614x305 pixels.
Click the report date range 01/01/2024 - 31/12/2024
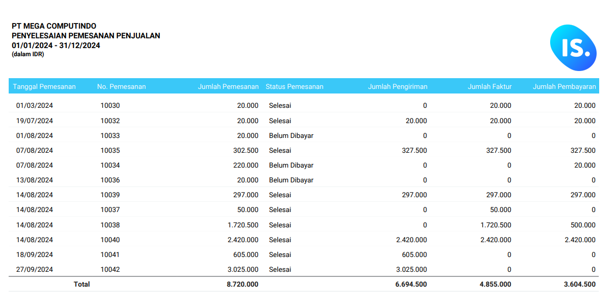click(56, 45)
